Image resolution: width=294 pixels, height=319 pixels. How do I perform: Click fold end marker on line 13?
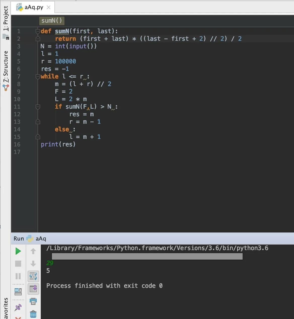point(38,122)
